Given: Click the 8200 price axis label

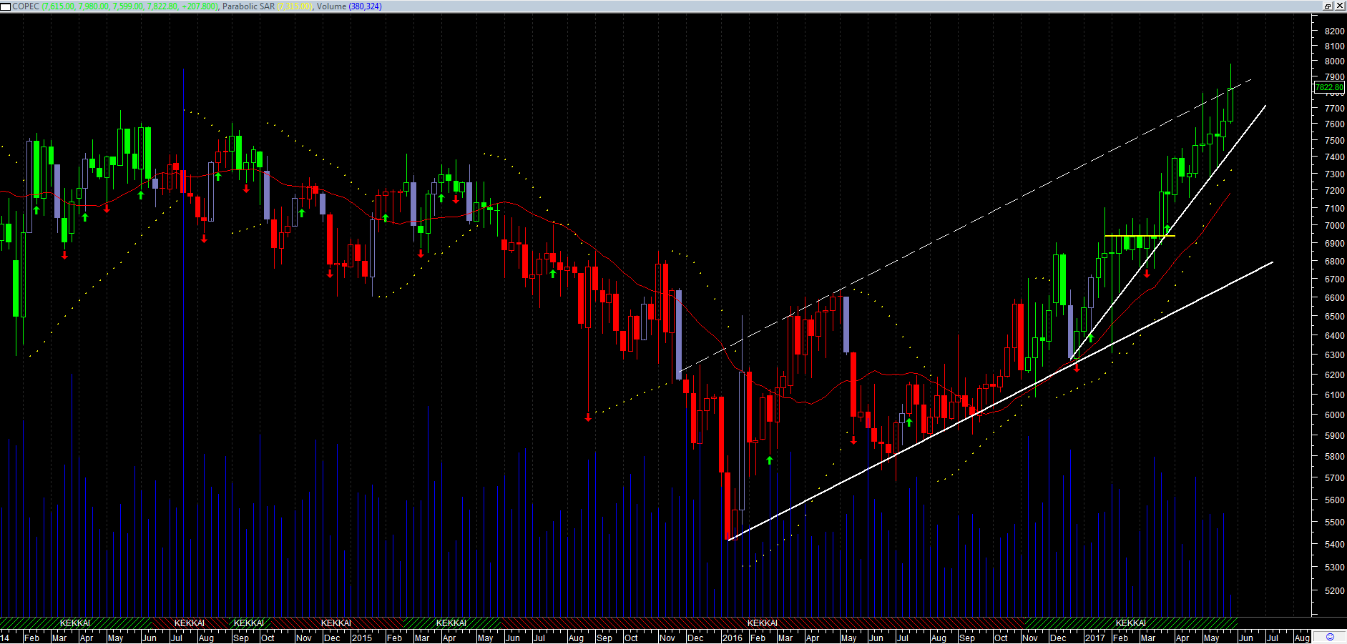Looking at the screenshot, I should [1334, 31].
